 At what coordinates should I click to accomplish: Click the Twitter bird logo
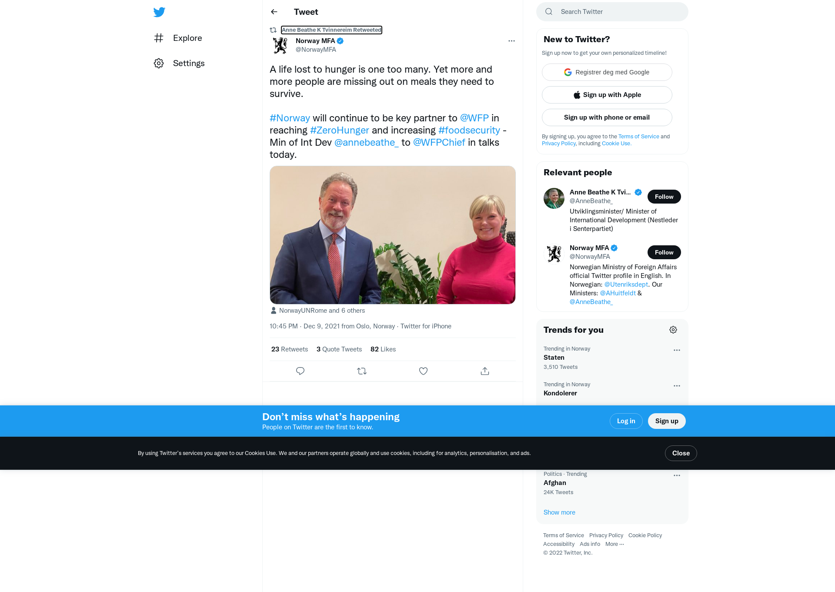(159, 12)
